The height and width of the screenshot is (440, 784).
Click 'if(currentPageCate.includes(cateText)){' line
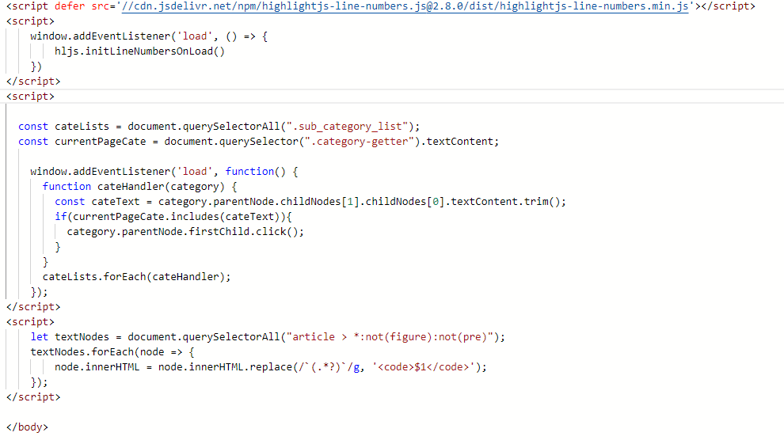173,217
